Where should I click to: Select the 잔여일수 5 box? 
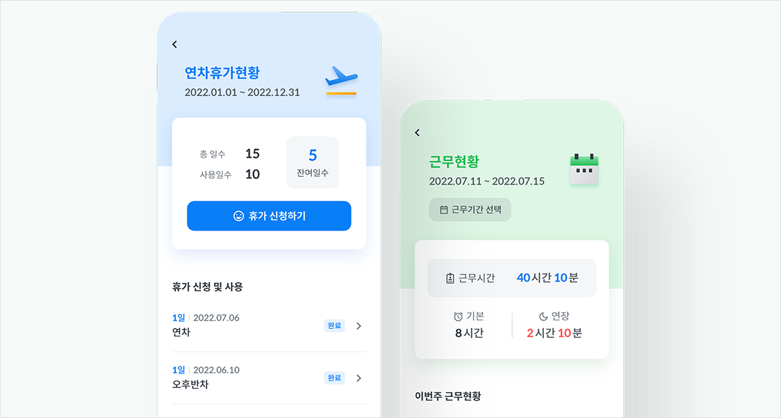312,162
